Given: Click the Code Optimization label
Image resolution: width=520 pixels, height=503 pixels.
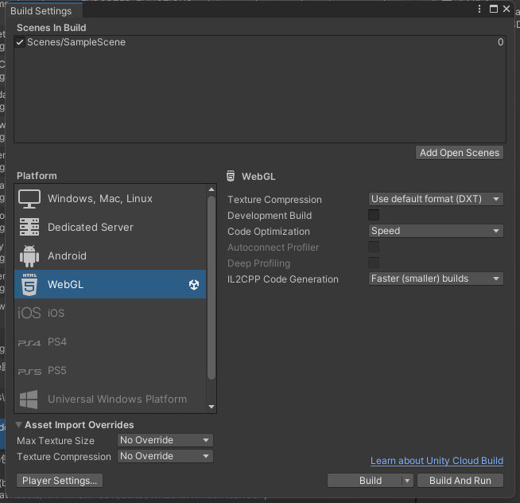Looking at the screenshot, I should (x=269, y=232).
